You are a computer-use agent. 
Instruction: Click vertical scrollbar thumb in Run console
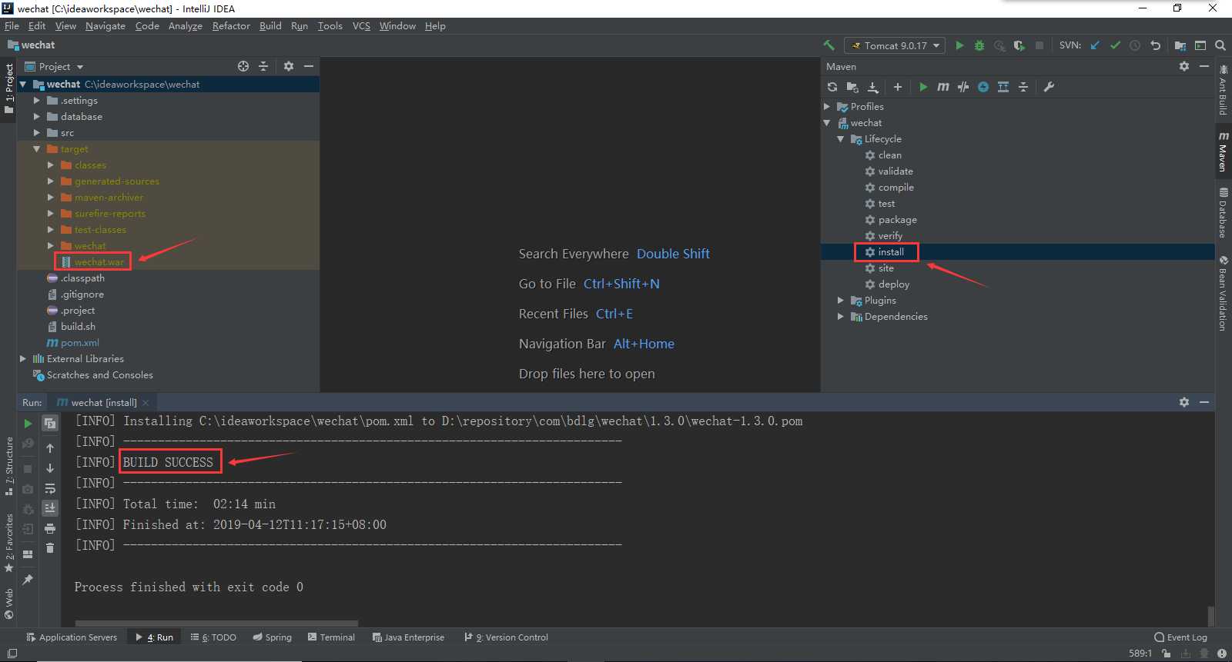pyautogui.click(x=1210, y=616)
